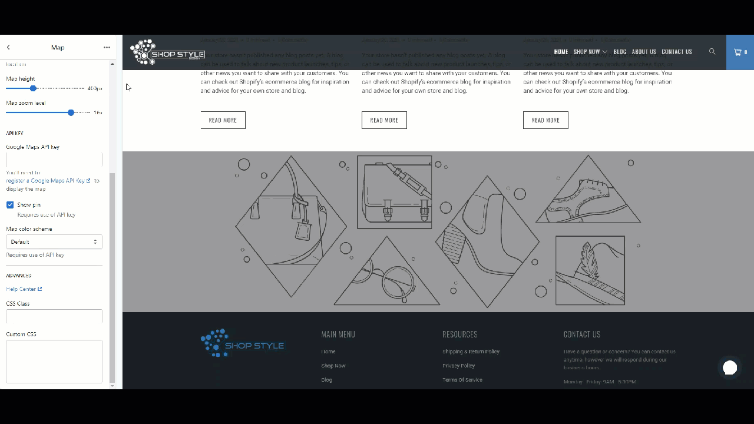The width and height of the screenshot is (754, 424).
Task: Click sidebar scrollbar up arrow
Action: pyautogui.click(x=113, y=63)
